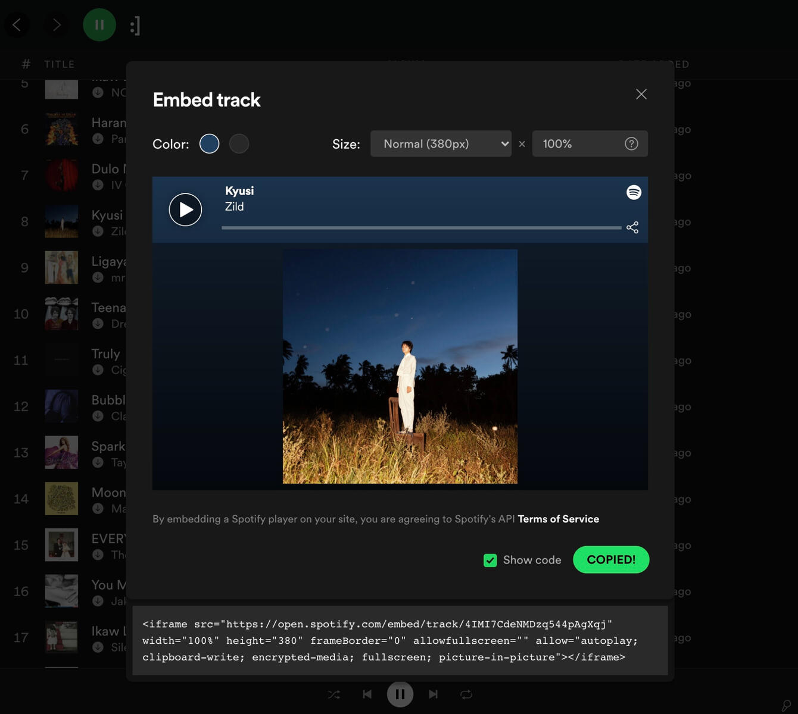Click the green COPIED! button

point(610,560)
